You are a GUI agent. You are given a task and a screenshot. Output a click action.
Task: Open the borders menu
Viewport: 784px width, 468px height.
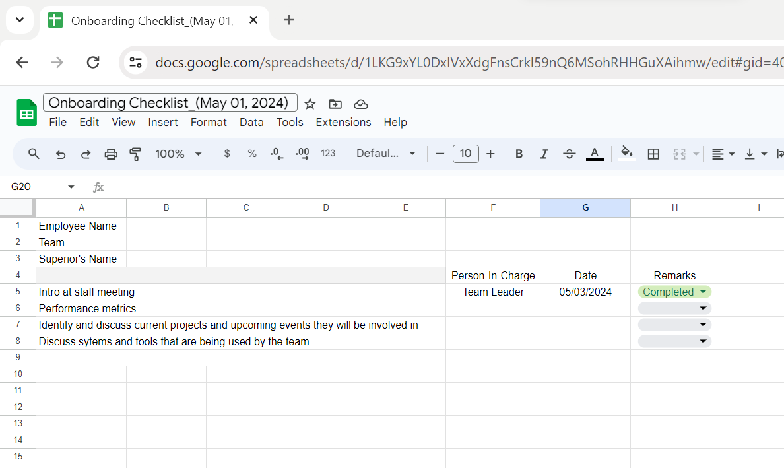tap(653, 154)
